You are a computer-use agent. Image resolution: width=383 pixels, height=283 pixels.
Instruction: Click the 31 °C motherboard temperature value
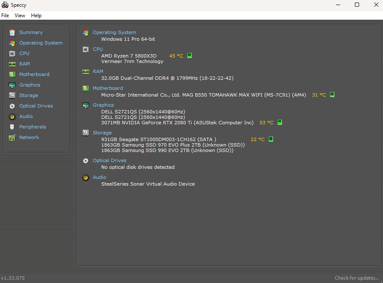click(x=319, y=95)
